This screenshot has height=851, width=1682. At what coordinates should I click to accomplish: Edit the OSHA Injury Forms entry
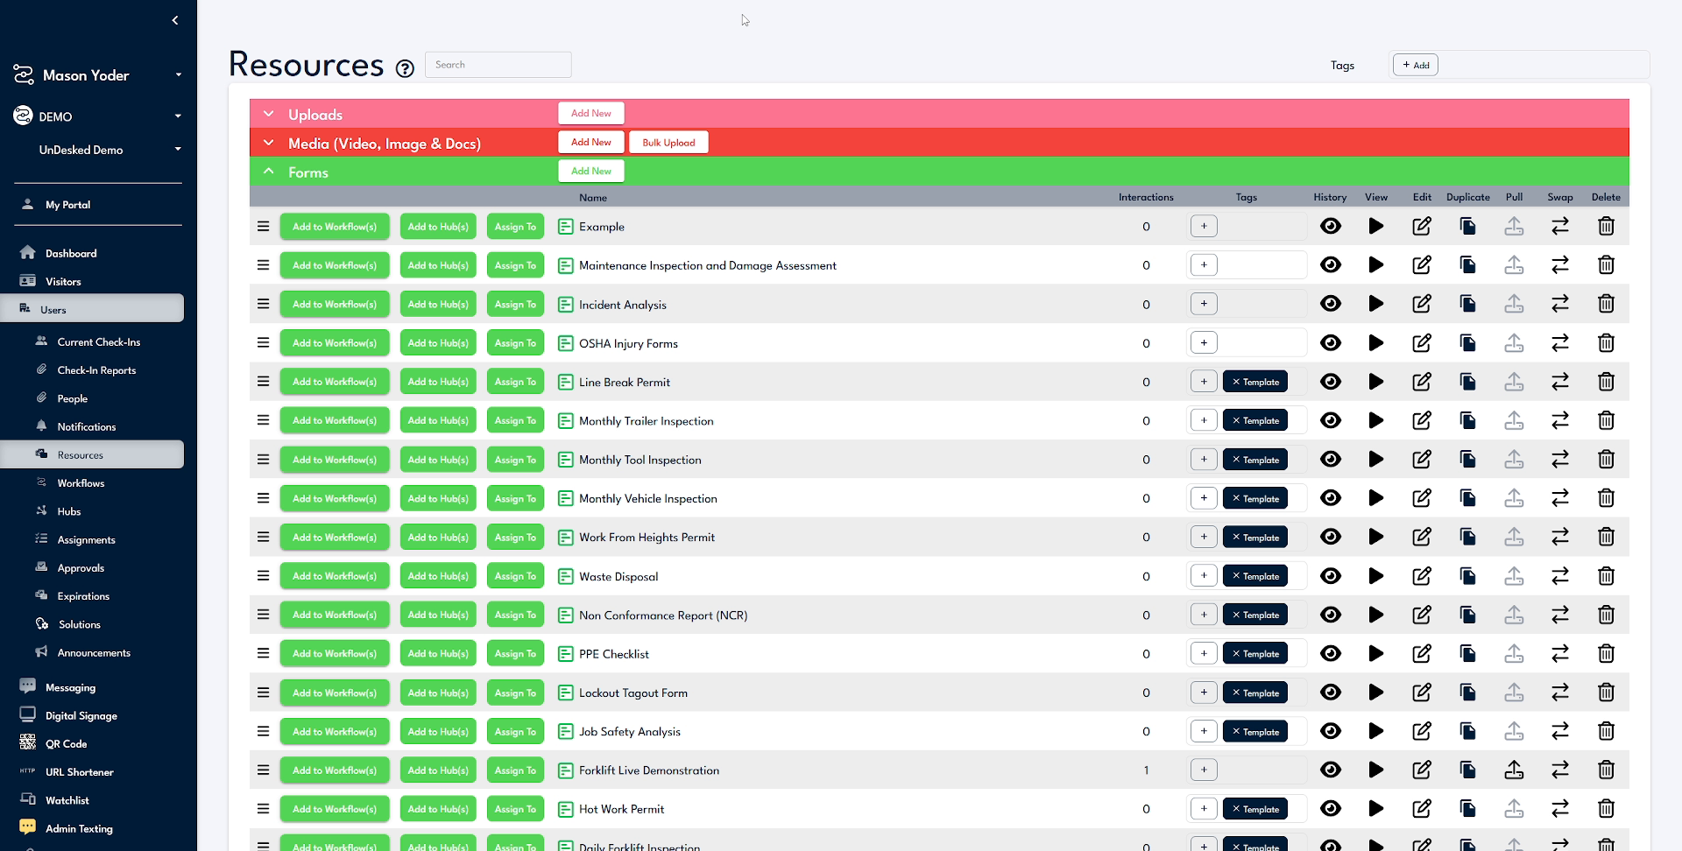click(1421, 342)
